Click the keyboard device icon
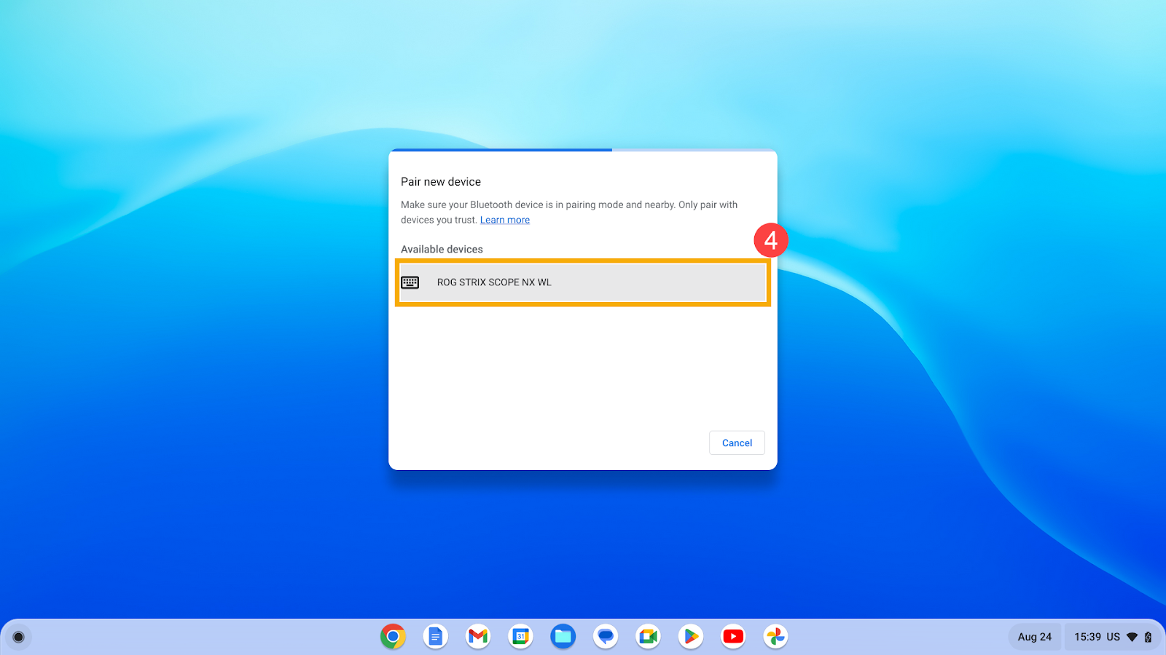The width and height of the screenshot is (1166, 655). tap(410, 282)
